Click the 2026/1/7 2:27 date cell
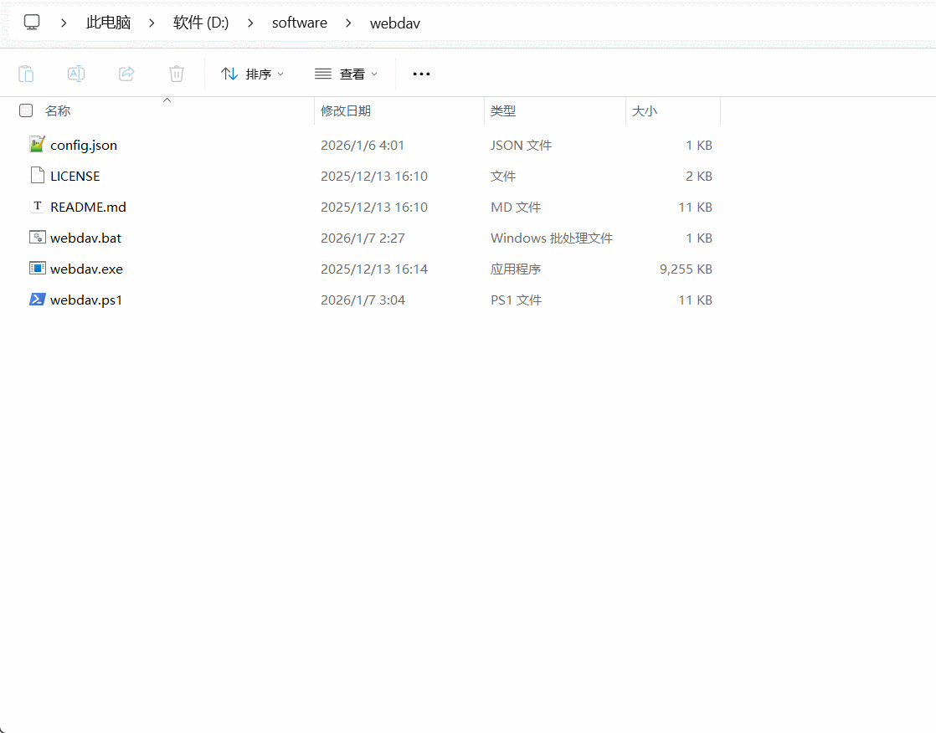 tap(363, 238)
